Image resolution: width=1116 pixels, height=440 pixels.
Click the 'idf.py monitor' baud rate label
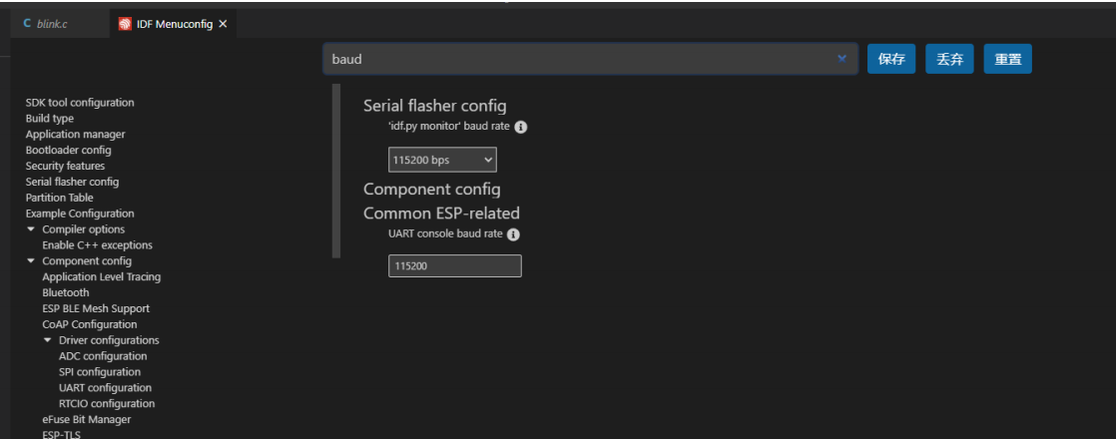tap(448, 128)
